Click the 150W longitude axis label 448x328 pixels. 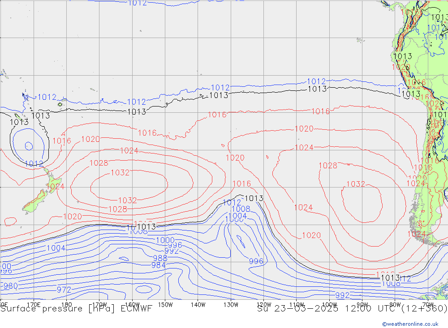click(x=165, y=305)
